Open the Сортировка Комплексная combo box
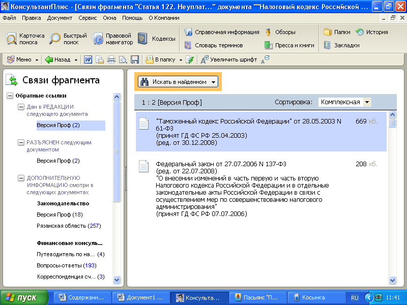The width and height of the screenshot is (407, 305). pos(345,102)
